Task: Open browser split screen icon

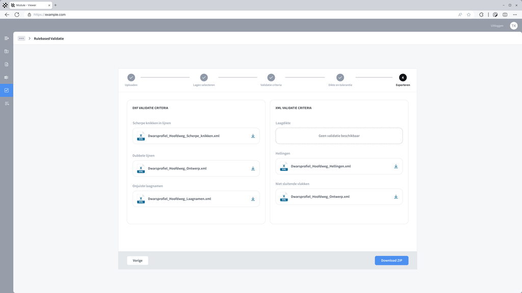Action: coord(505,15)
